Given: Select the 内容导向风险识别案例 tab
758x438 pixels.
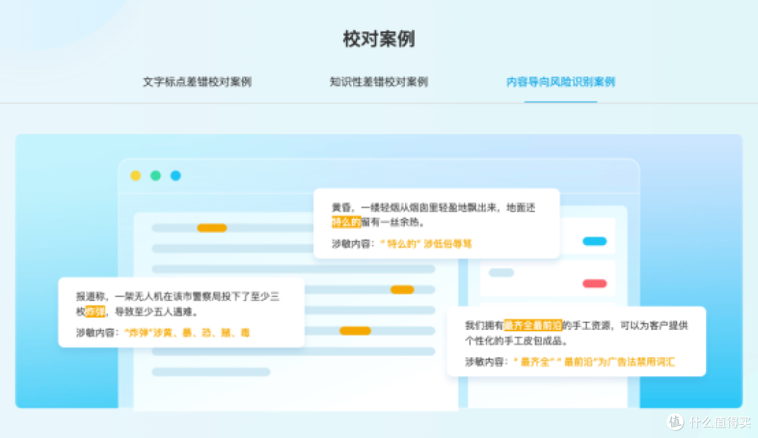Looking at the screenshot, I should [x=560, y=81].
